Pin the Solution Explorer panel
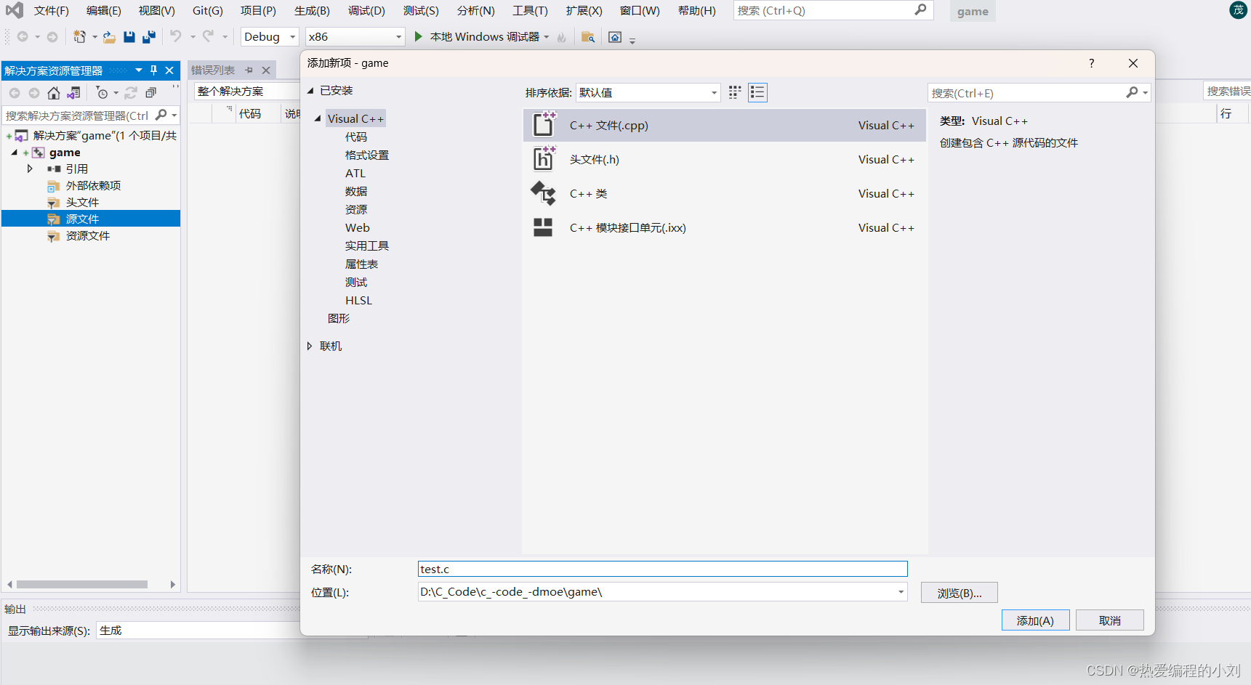 click(x=153, y=70)
